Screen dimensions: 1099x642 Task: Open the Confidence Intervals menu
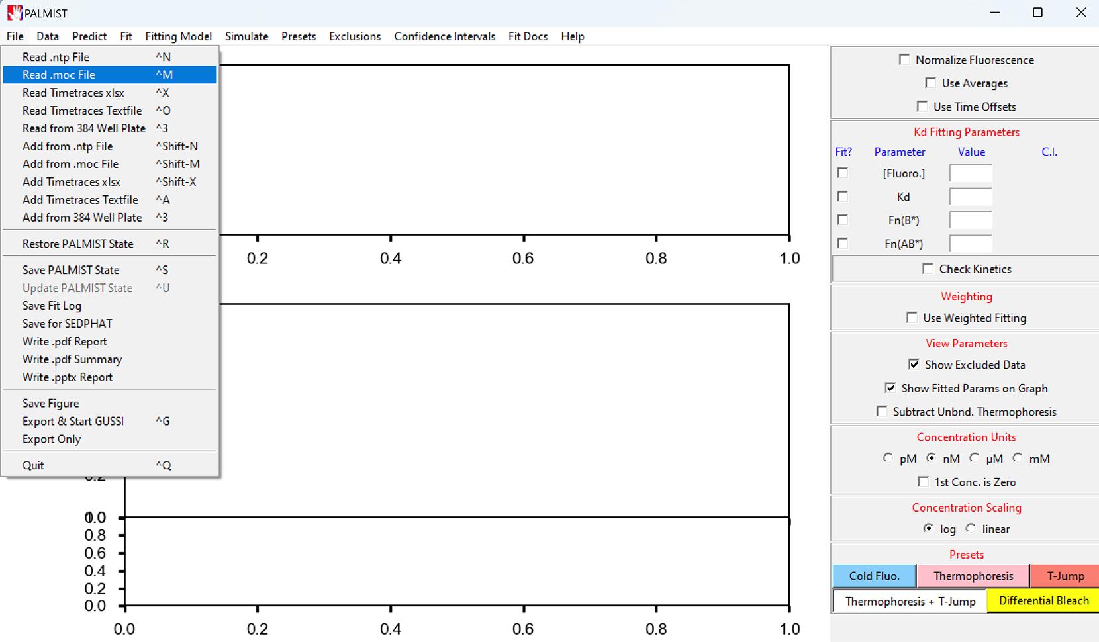click(445, 36)
